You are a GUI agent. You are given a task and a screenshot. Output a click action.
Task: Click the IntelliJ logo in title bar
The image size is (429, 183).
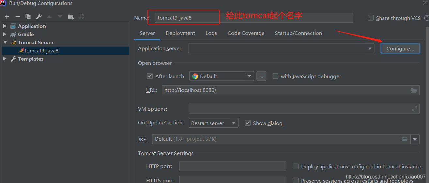point(4,3)
